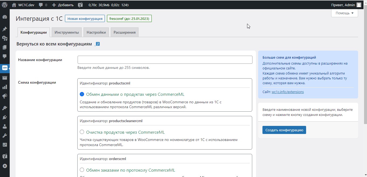Image resolution: width=367 pixels, height=177 pixels.
Task: Click the Идентификатор: productscleanercml text
Action: point(111,121)
